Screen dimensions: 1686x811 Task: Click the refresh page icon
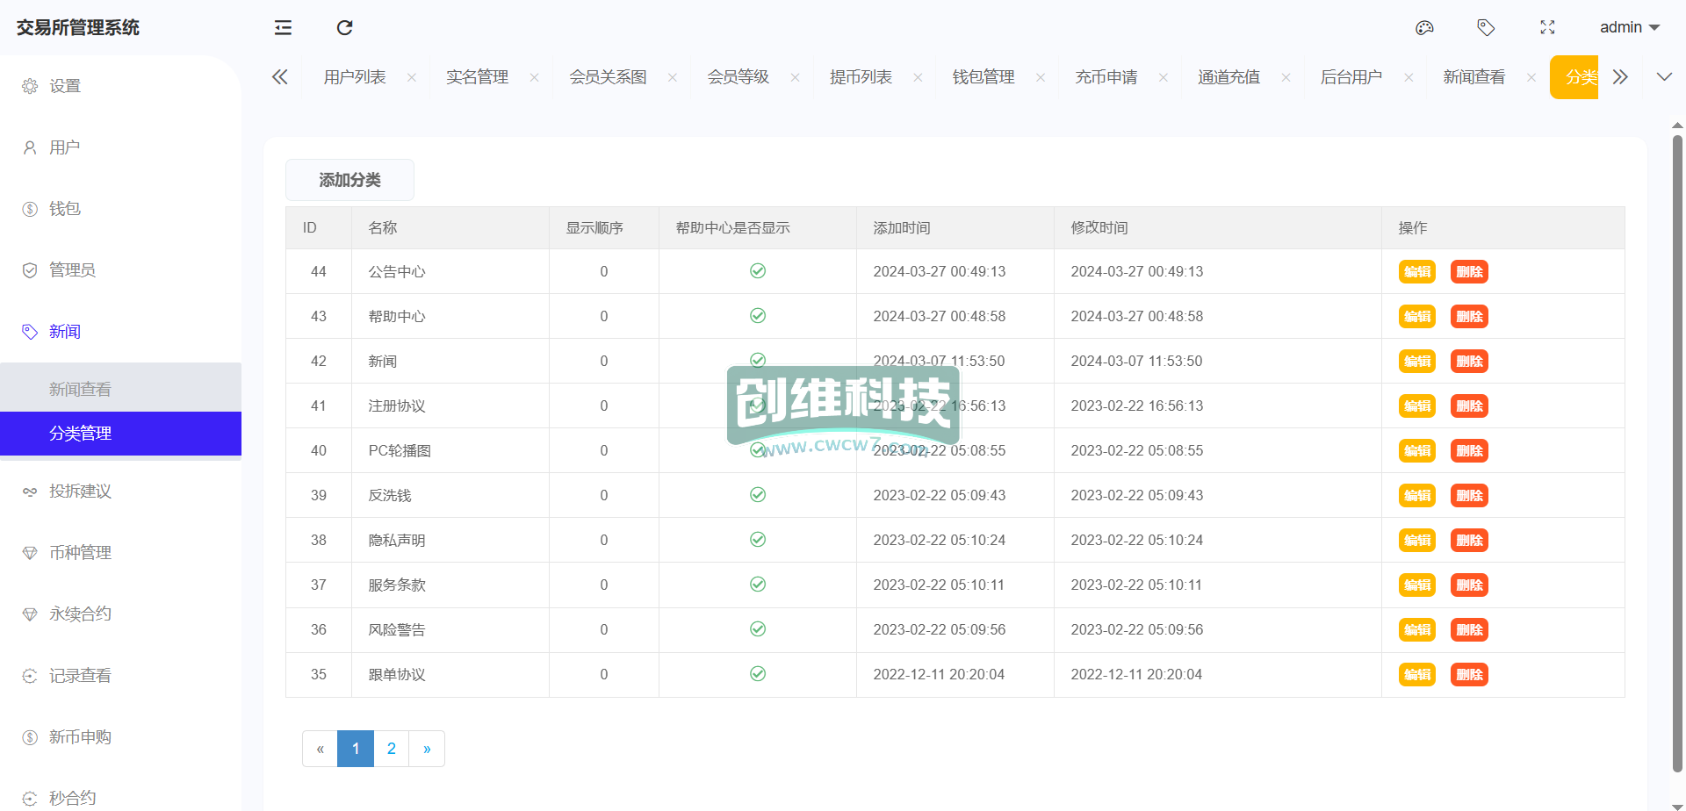pos(344,28)
